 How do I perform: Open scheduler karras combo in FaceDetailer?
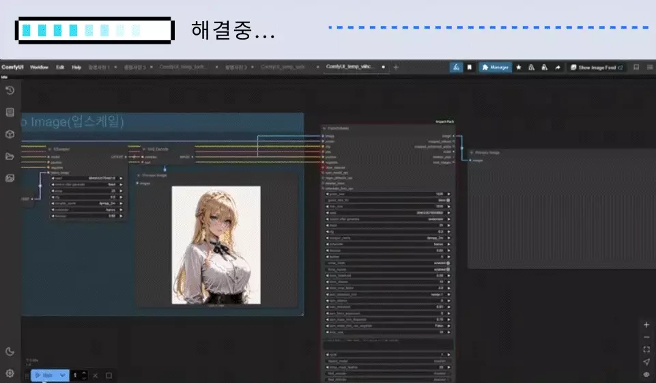(388, 244)
